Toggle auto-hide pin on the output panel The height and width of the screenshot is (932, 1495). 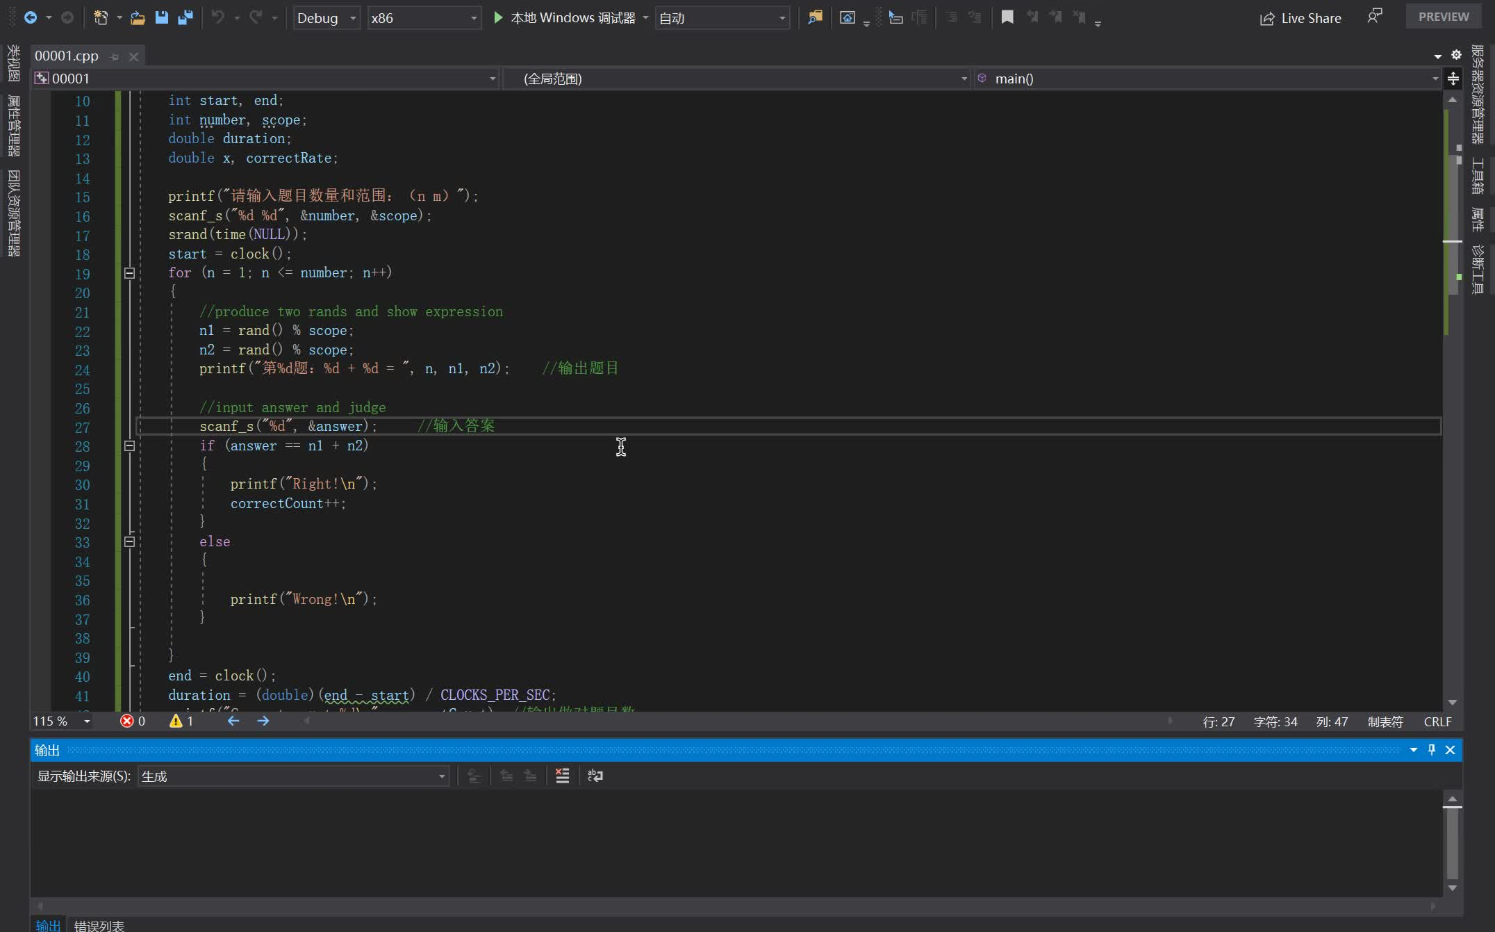point(1431,750)
